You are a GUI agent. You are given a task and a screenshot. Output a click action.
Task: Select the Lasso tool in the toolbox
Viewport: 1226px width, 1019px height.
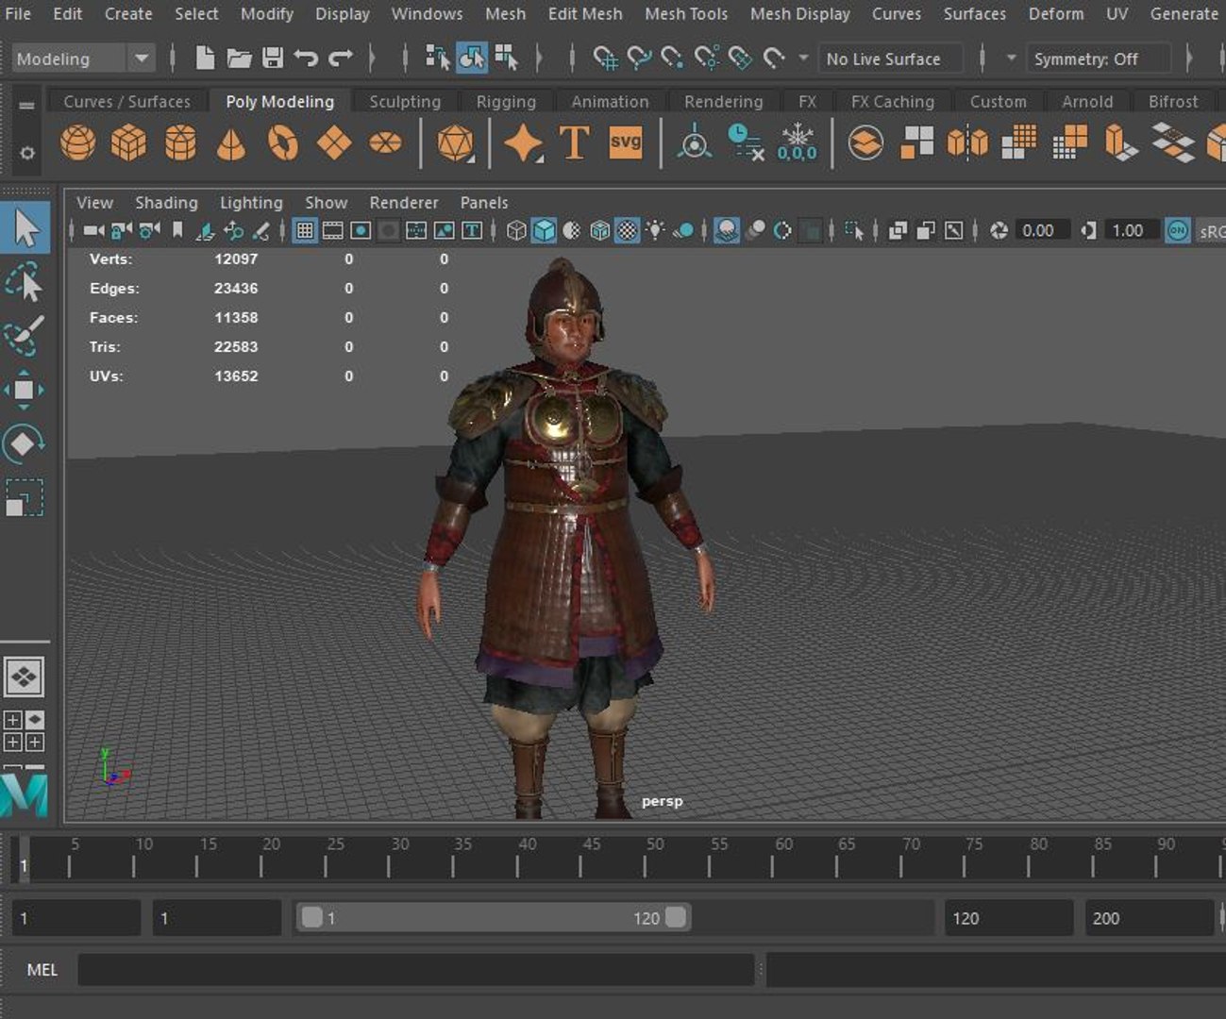tap(25, 283)
